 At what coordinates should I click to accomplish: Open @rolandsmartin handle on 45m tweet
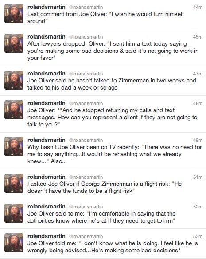[x=86, y=37]
